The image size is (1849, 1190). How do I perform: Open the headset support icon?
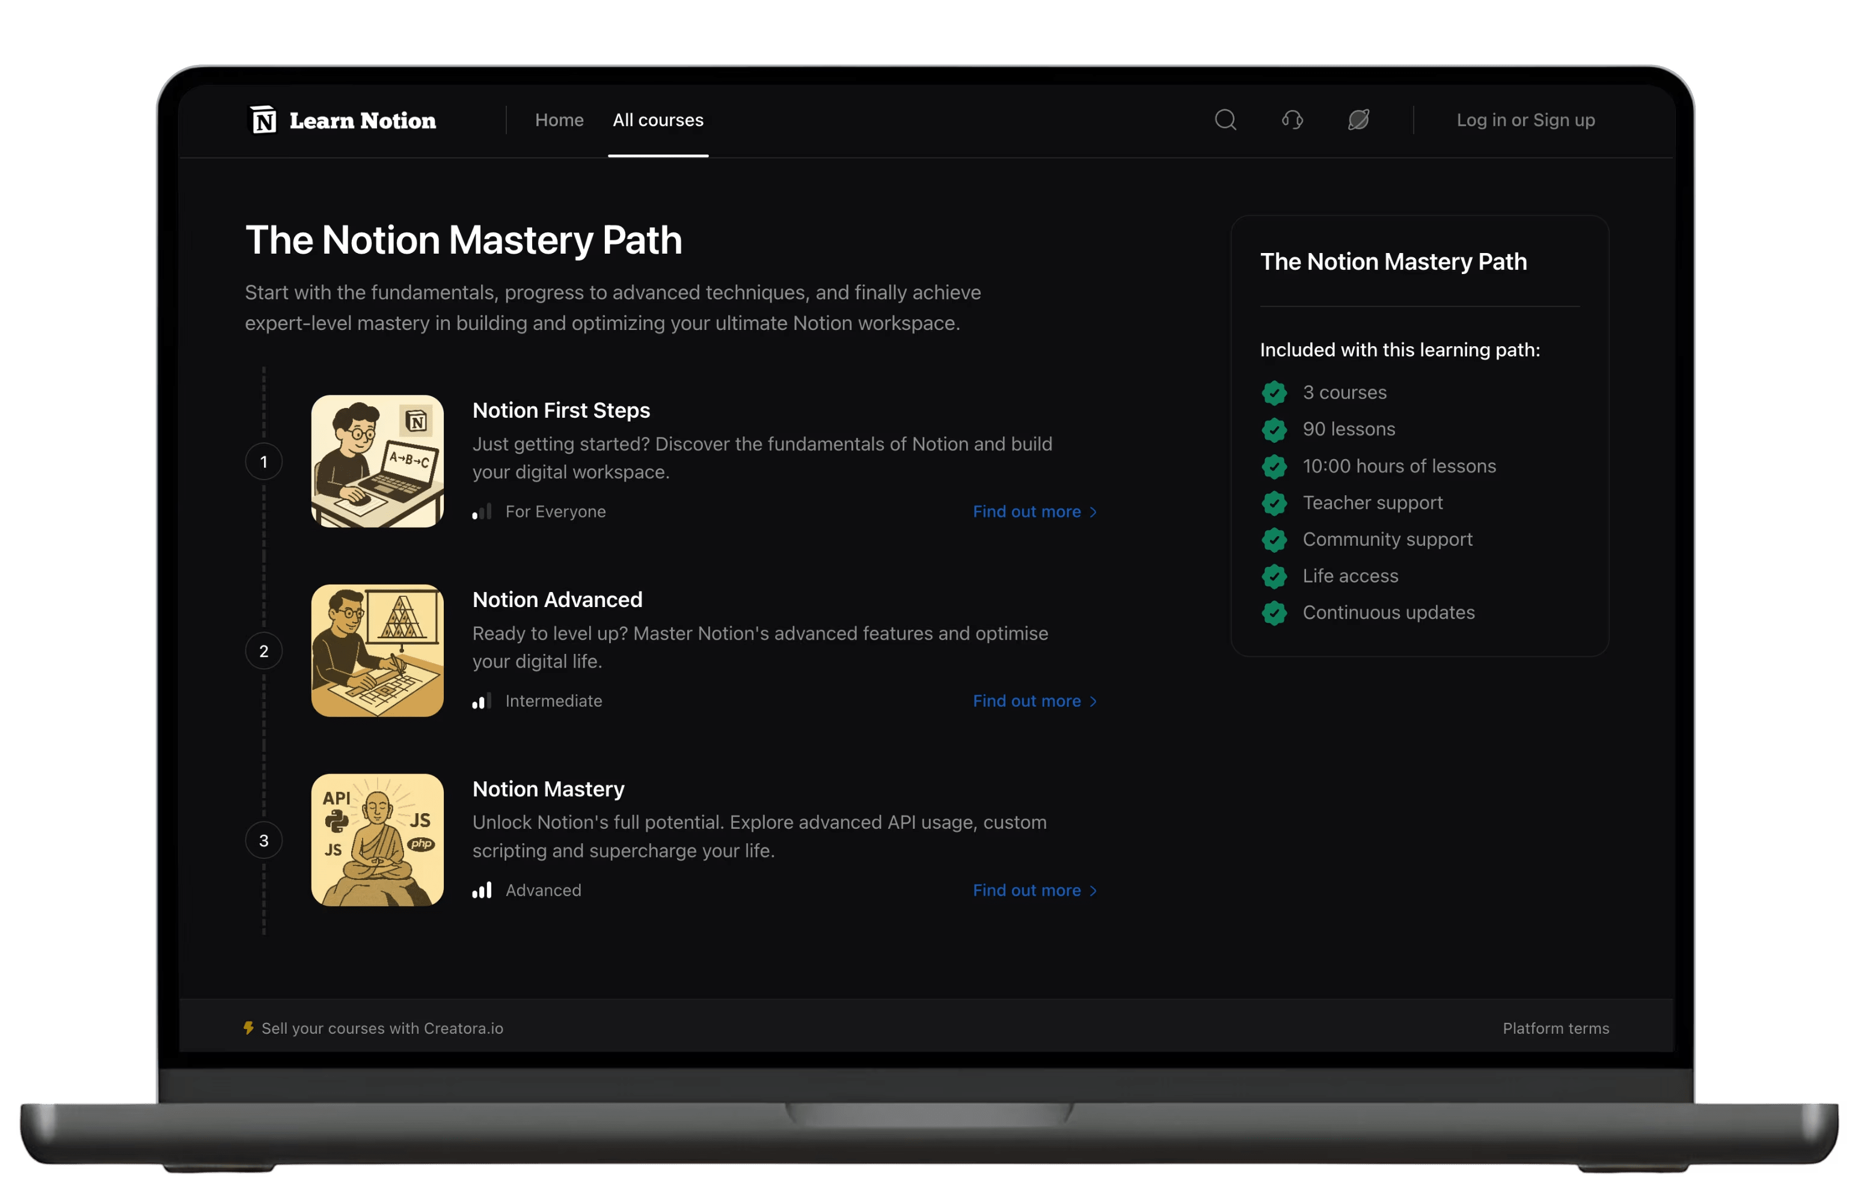[1292, 120]
